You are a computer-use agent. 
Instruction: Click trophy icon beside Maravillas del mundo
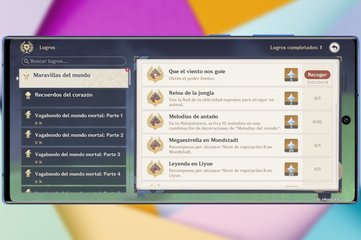26,75
